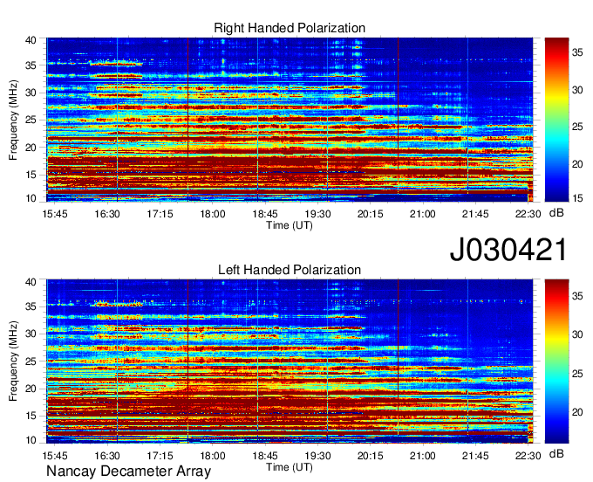
Task: Click the 'Left Handed Polarization' plot title
Action: [x=290, y=270]
